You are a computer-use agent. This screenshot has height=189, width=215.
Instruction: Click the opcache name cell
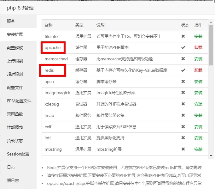(53, 48)
